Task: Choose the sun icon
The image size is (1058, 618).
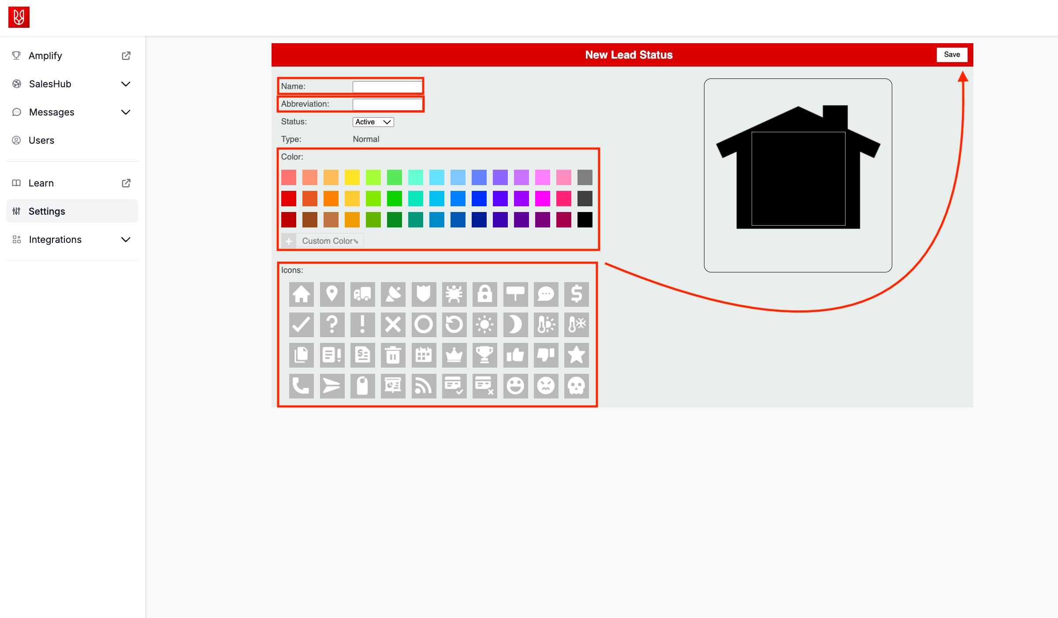Action: coord(485,325)
